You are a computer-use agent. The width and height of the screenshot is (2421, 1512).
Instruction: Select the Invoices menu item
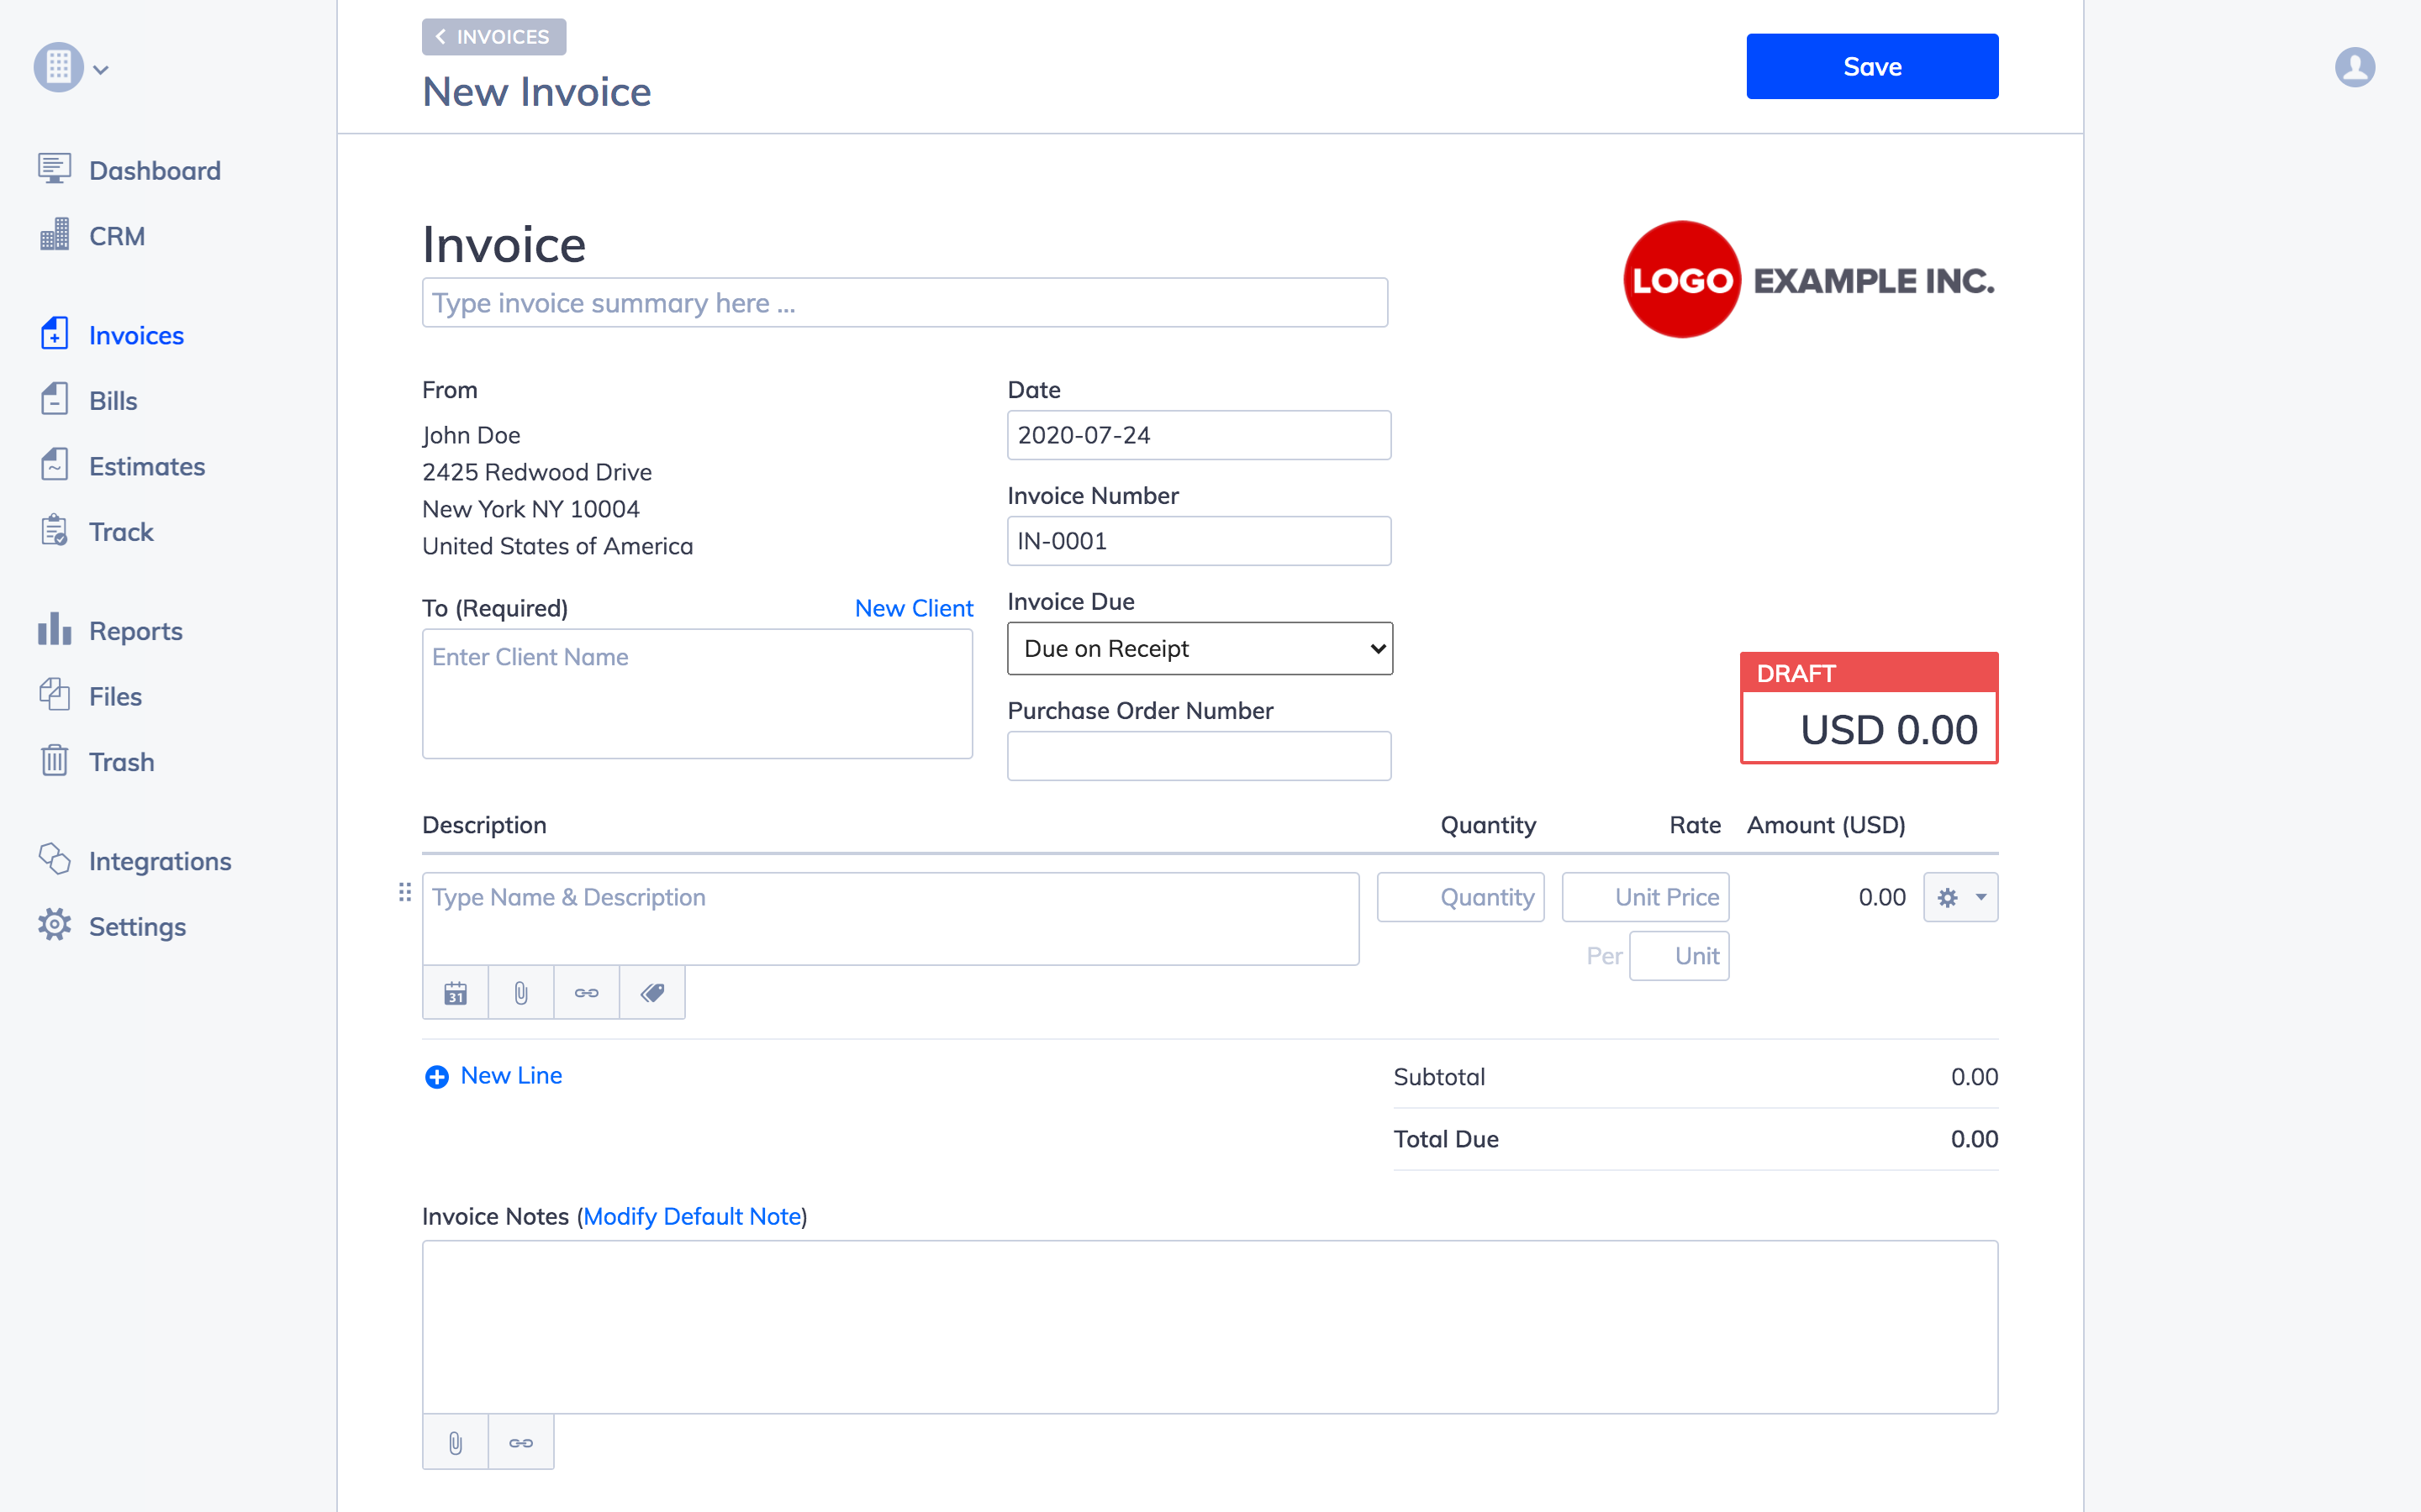(136, 334)
